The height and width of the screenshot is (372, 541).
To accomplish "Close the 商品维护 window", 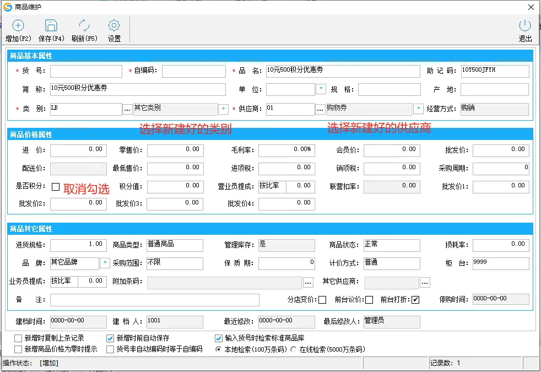I will 531,7.
